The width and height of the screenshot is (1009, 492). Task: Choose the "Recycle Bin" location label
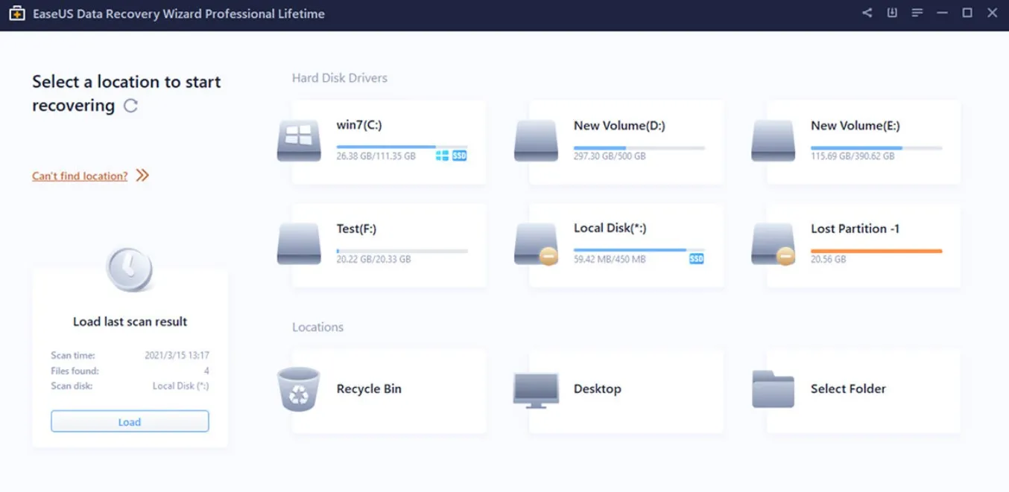click(x=369, y=389)
